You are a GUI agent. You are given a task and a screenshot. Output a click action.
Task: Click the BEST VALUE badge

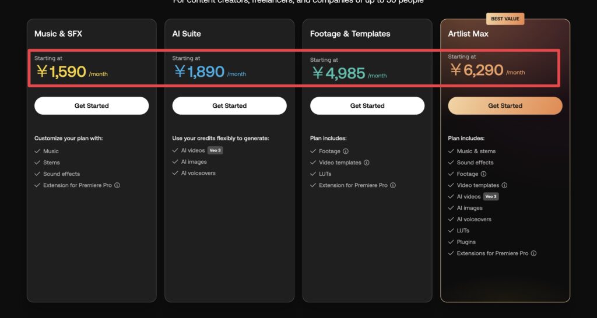505,19
